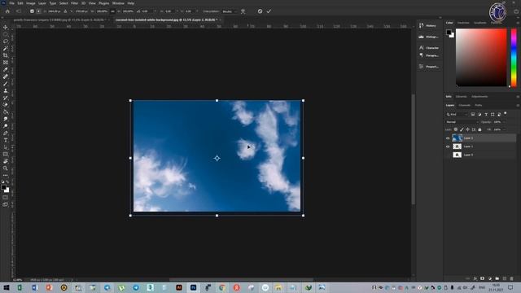Commit the transform with the checkmark

pos(269,11)
